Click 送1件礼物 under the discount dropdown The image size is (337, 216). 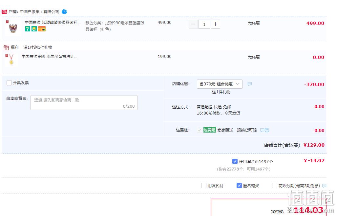coord(221,92)
